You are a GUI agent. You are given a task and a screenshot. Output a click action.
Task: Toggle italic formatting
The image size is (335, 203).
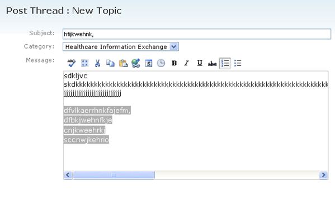coord(186,63)
